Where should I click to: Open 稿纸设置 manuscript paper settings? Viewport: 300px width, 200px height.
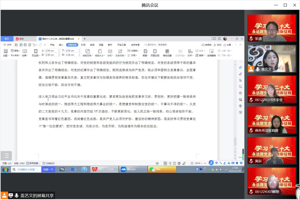pos(167,53)
